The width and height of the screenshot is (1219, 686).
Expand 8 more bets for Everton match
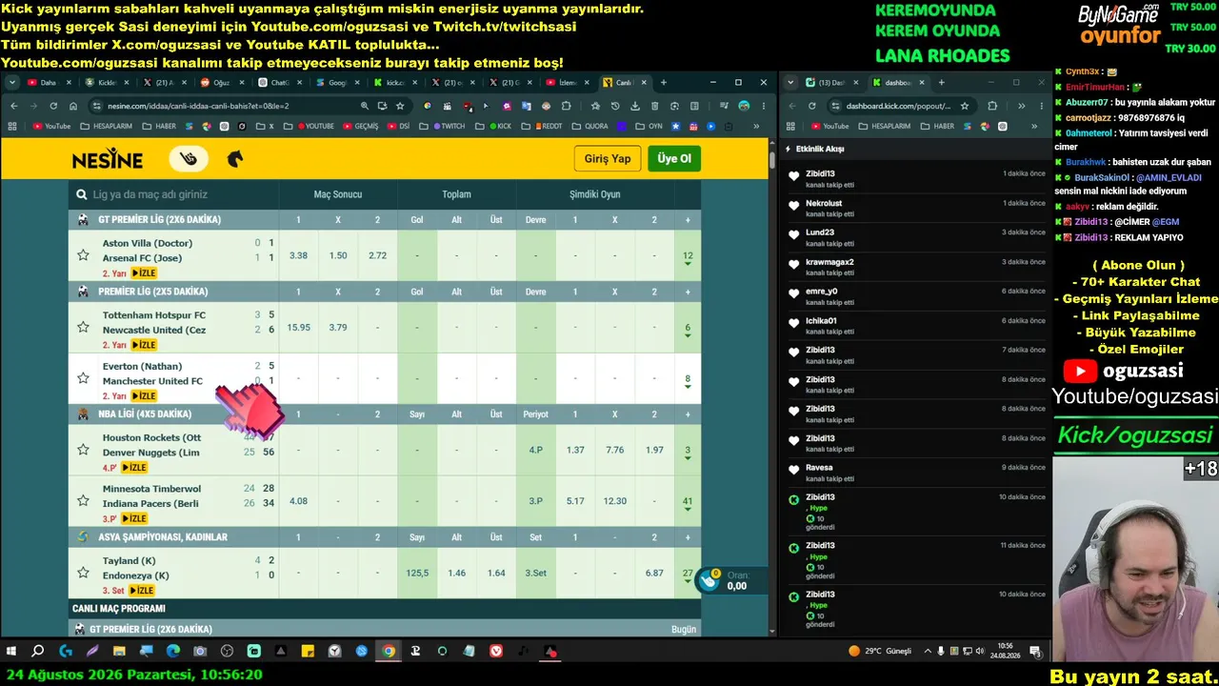pos(688,381)
